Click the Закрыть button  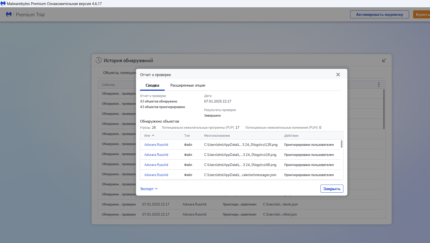coord(332,189)
